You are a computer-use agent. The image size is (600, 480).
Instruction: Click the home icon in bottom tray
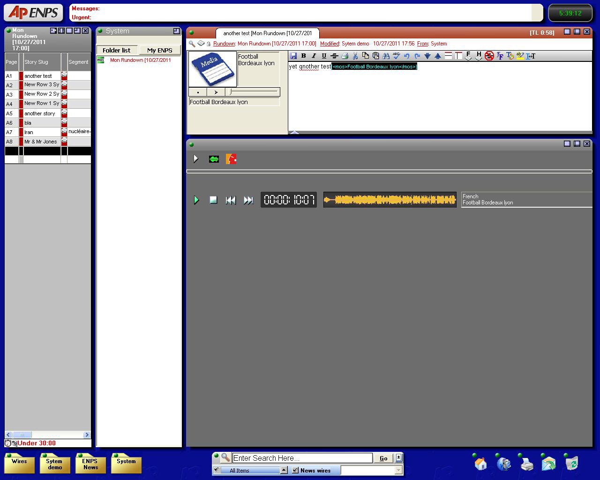click(x=480, y=464)
